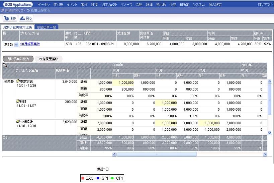Click the pencil edit icon in table header
Image resolution: width=274 pixels, height=183 pixels.
(x=5, y=65)
